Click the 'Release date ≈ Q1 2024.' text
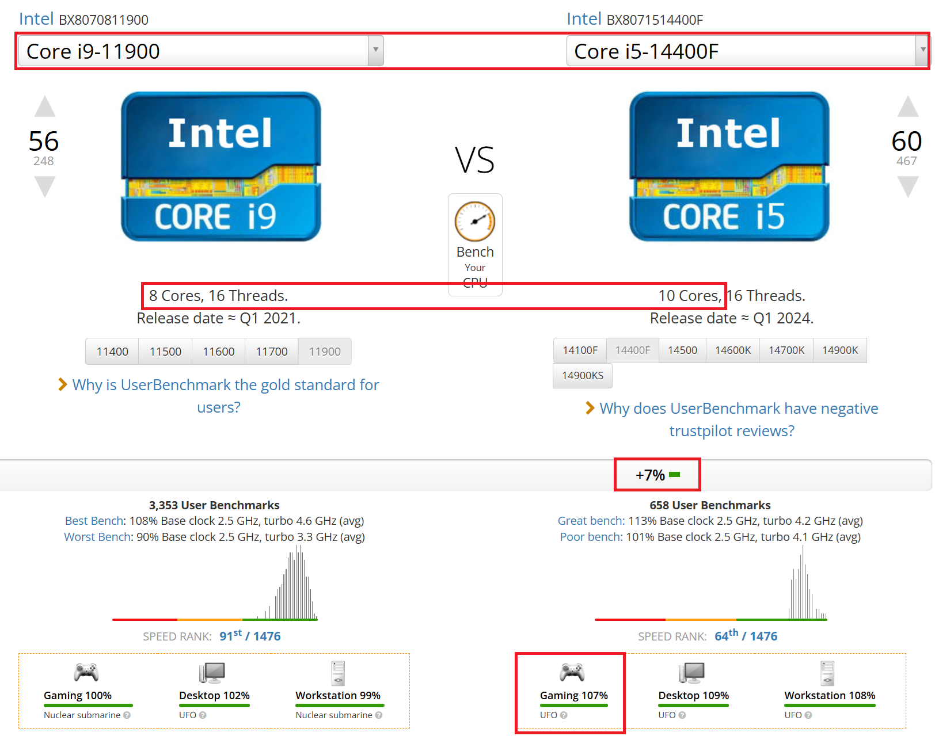Viewport: 935px width, 736px height. (x=732, y=318)
